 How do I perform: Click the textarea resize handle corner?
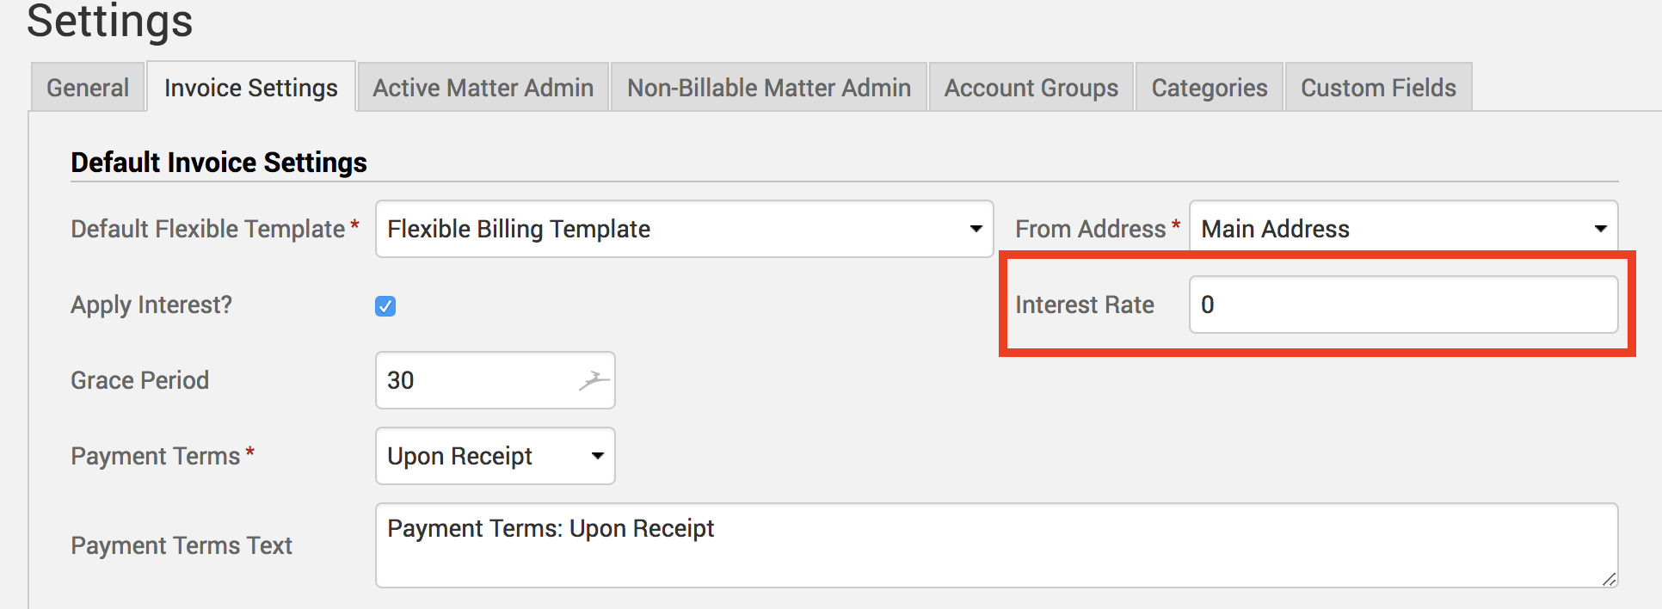click(x=1610, y=580)
